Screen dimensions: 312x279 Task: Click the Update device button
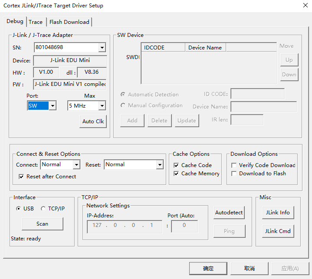click(187, 121)
